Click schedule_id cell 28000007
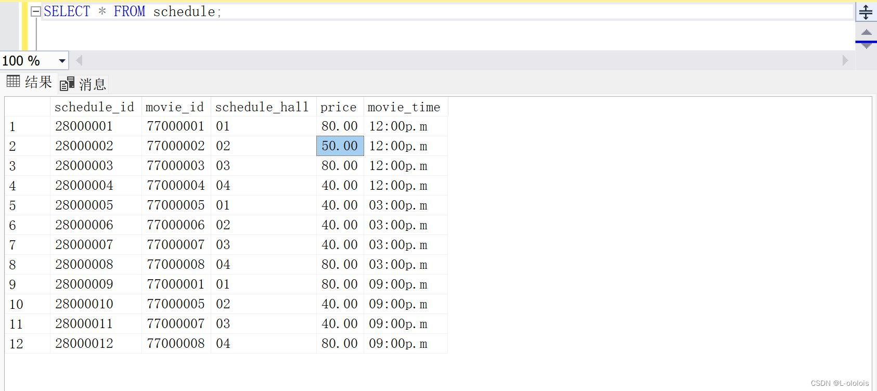The height and width of the screenshot is (391, 877). tap(96, 245)
